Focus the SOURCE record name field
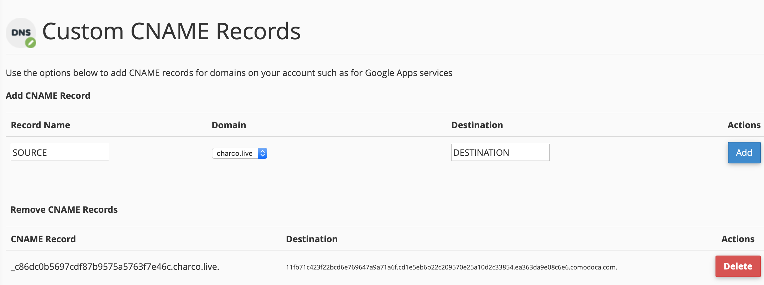The image size is (764, 285). point(60,152)
